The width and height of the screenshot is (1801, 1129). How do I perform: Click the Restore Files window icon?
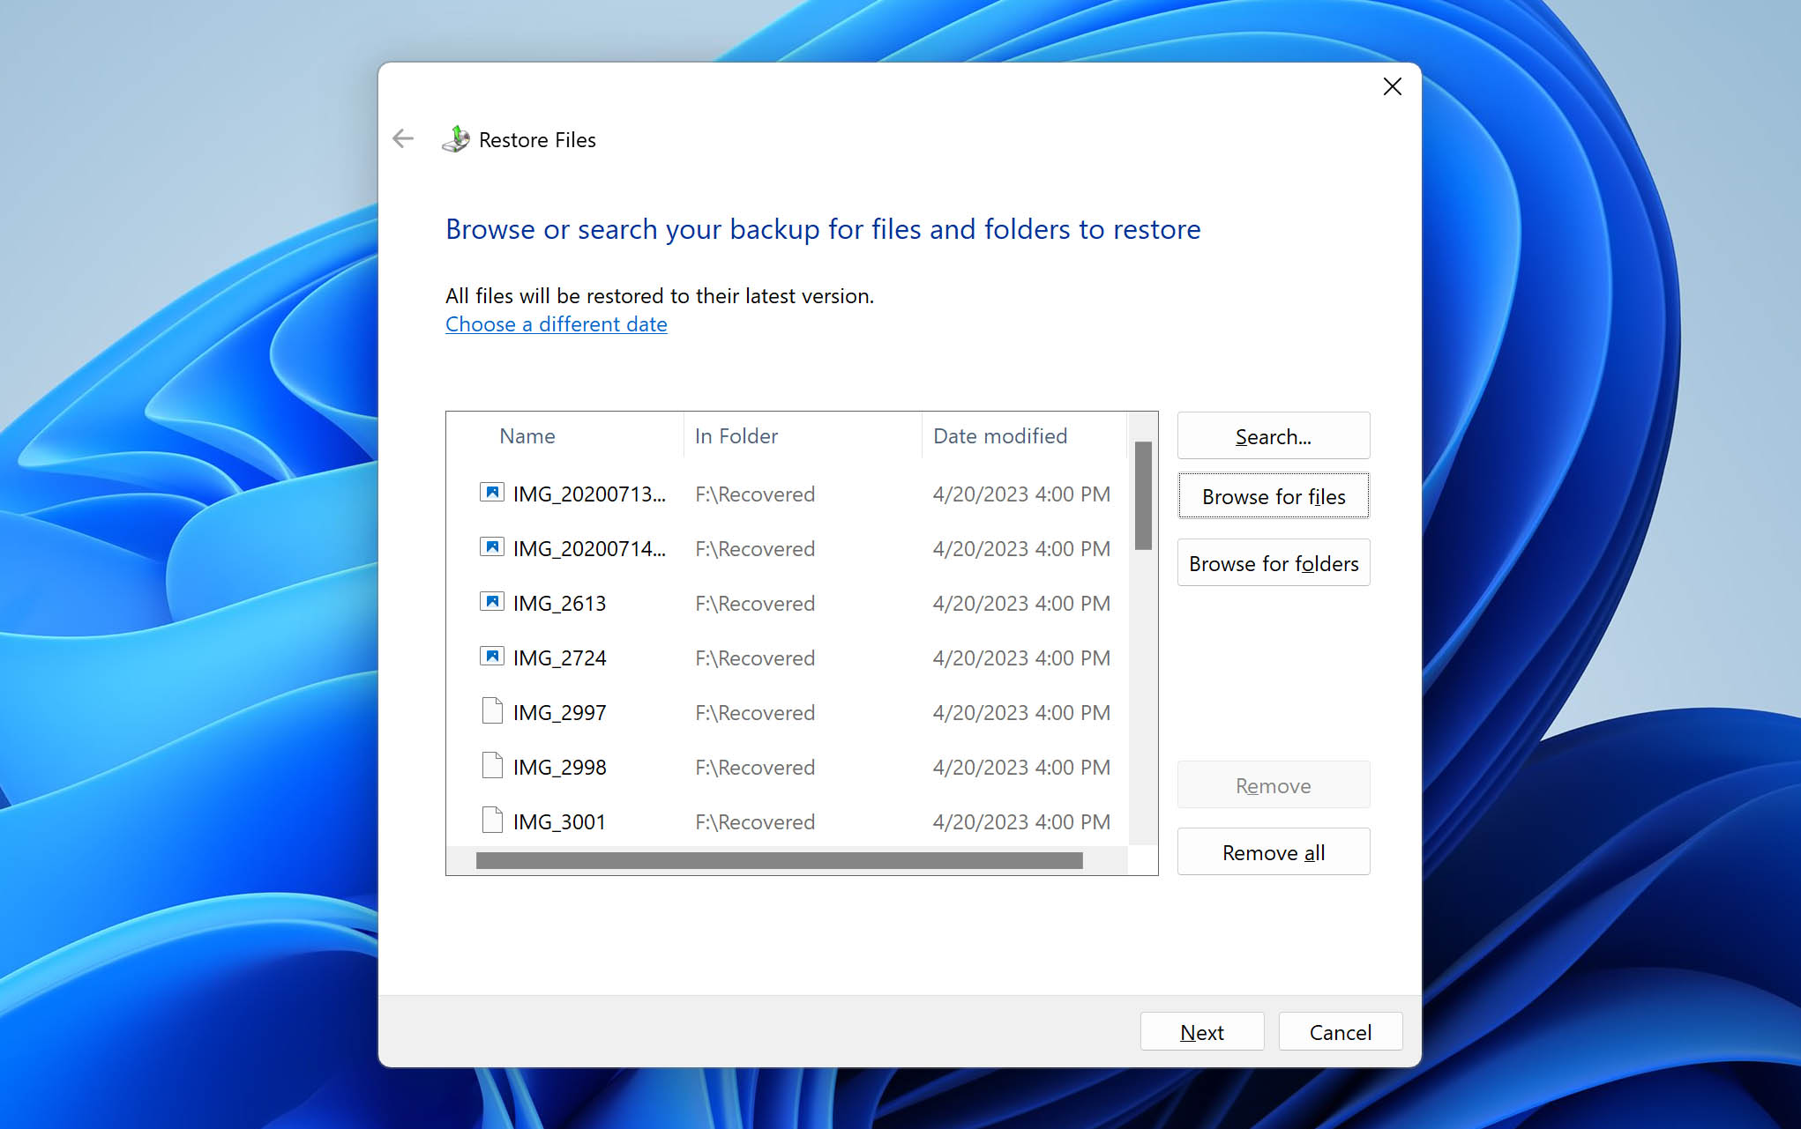coord(460,140)
